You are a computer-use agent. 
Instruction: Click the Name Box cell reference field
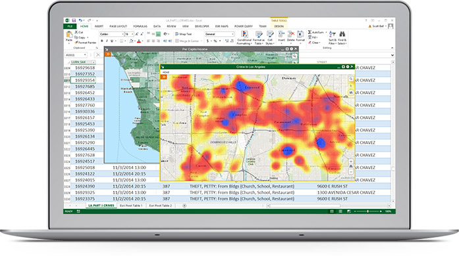(x=76, y=55)
